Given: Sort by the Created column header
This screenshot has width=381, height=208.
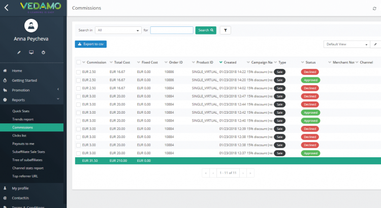Looking at the screenshot, I should click(x=230, y=62).
